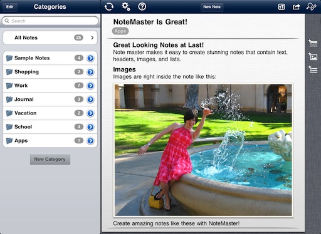This screenshot has height=234, width=321.
Task: Open Work category detail arrow
Action: click(90, 86)
